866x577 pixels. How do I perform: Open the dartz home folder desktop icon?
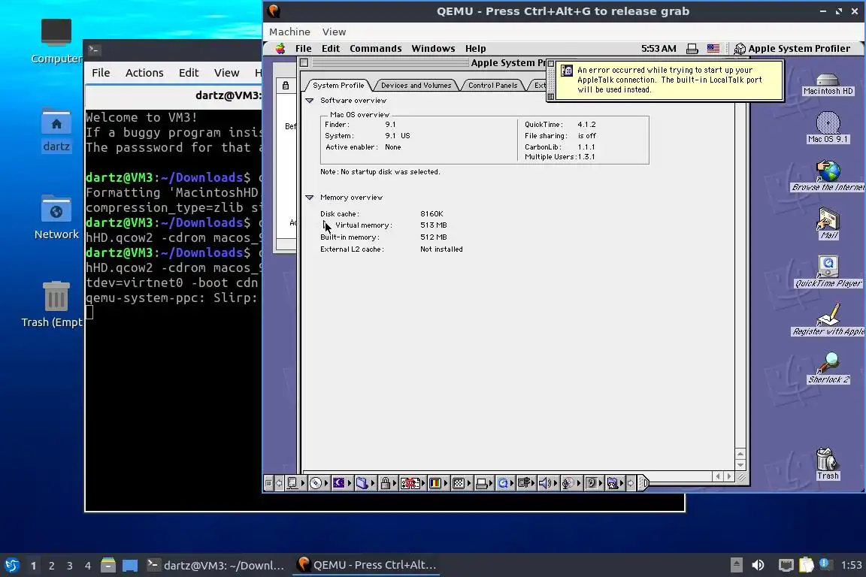click(56, 130)
